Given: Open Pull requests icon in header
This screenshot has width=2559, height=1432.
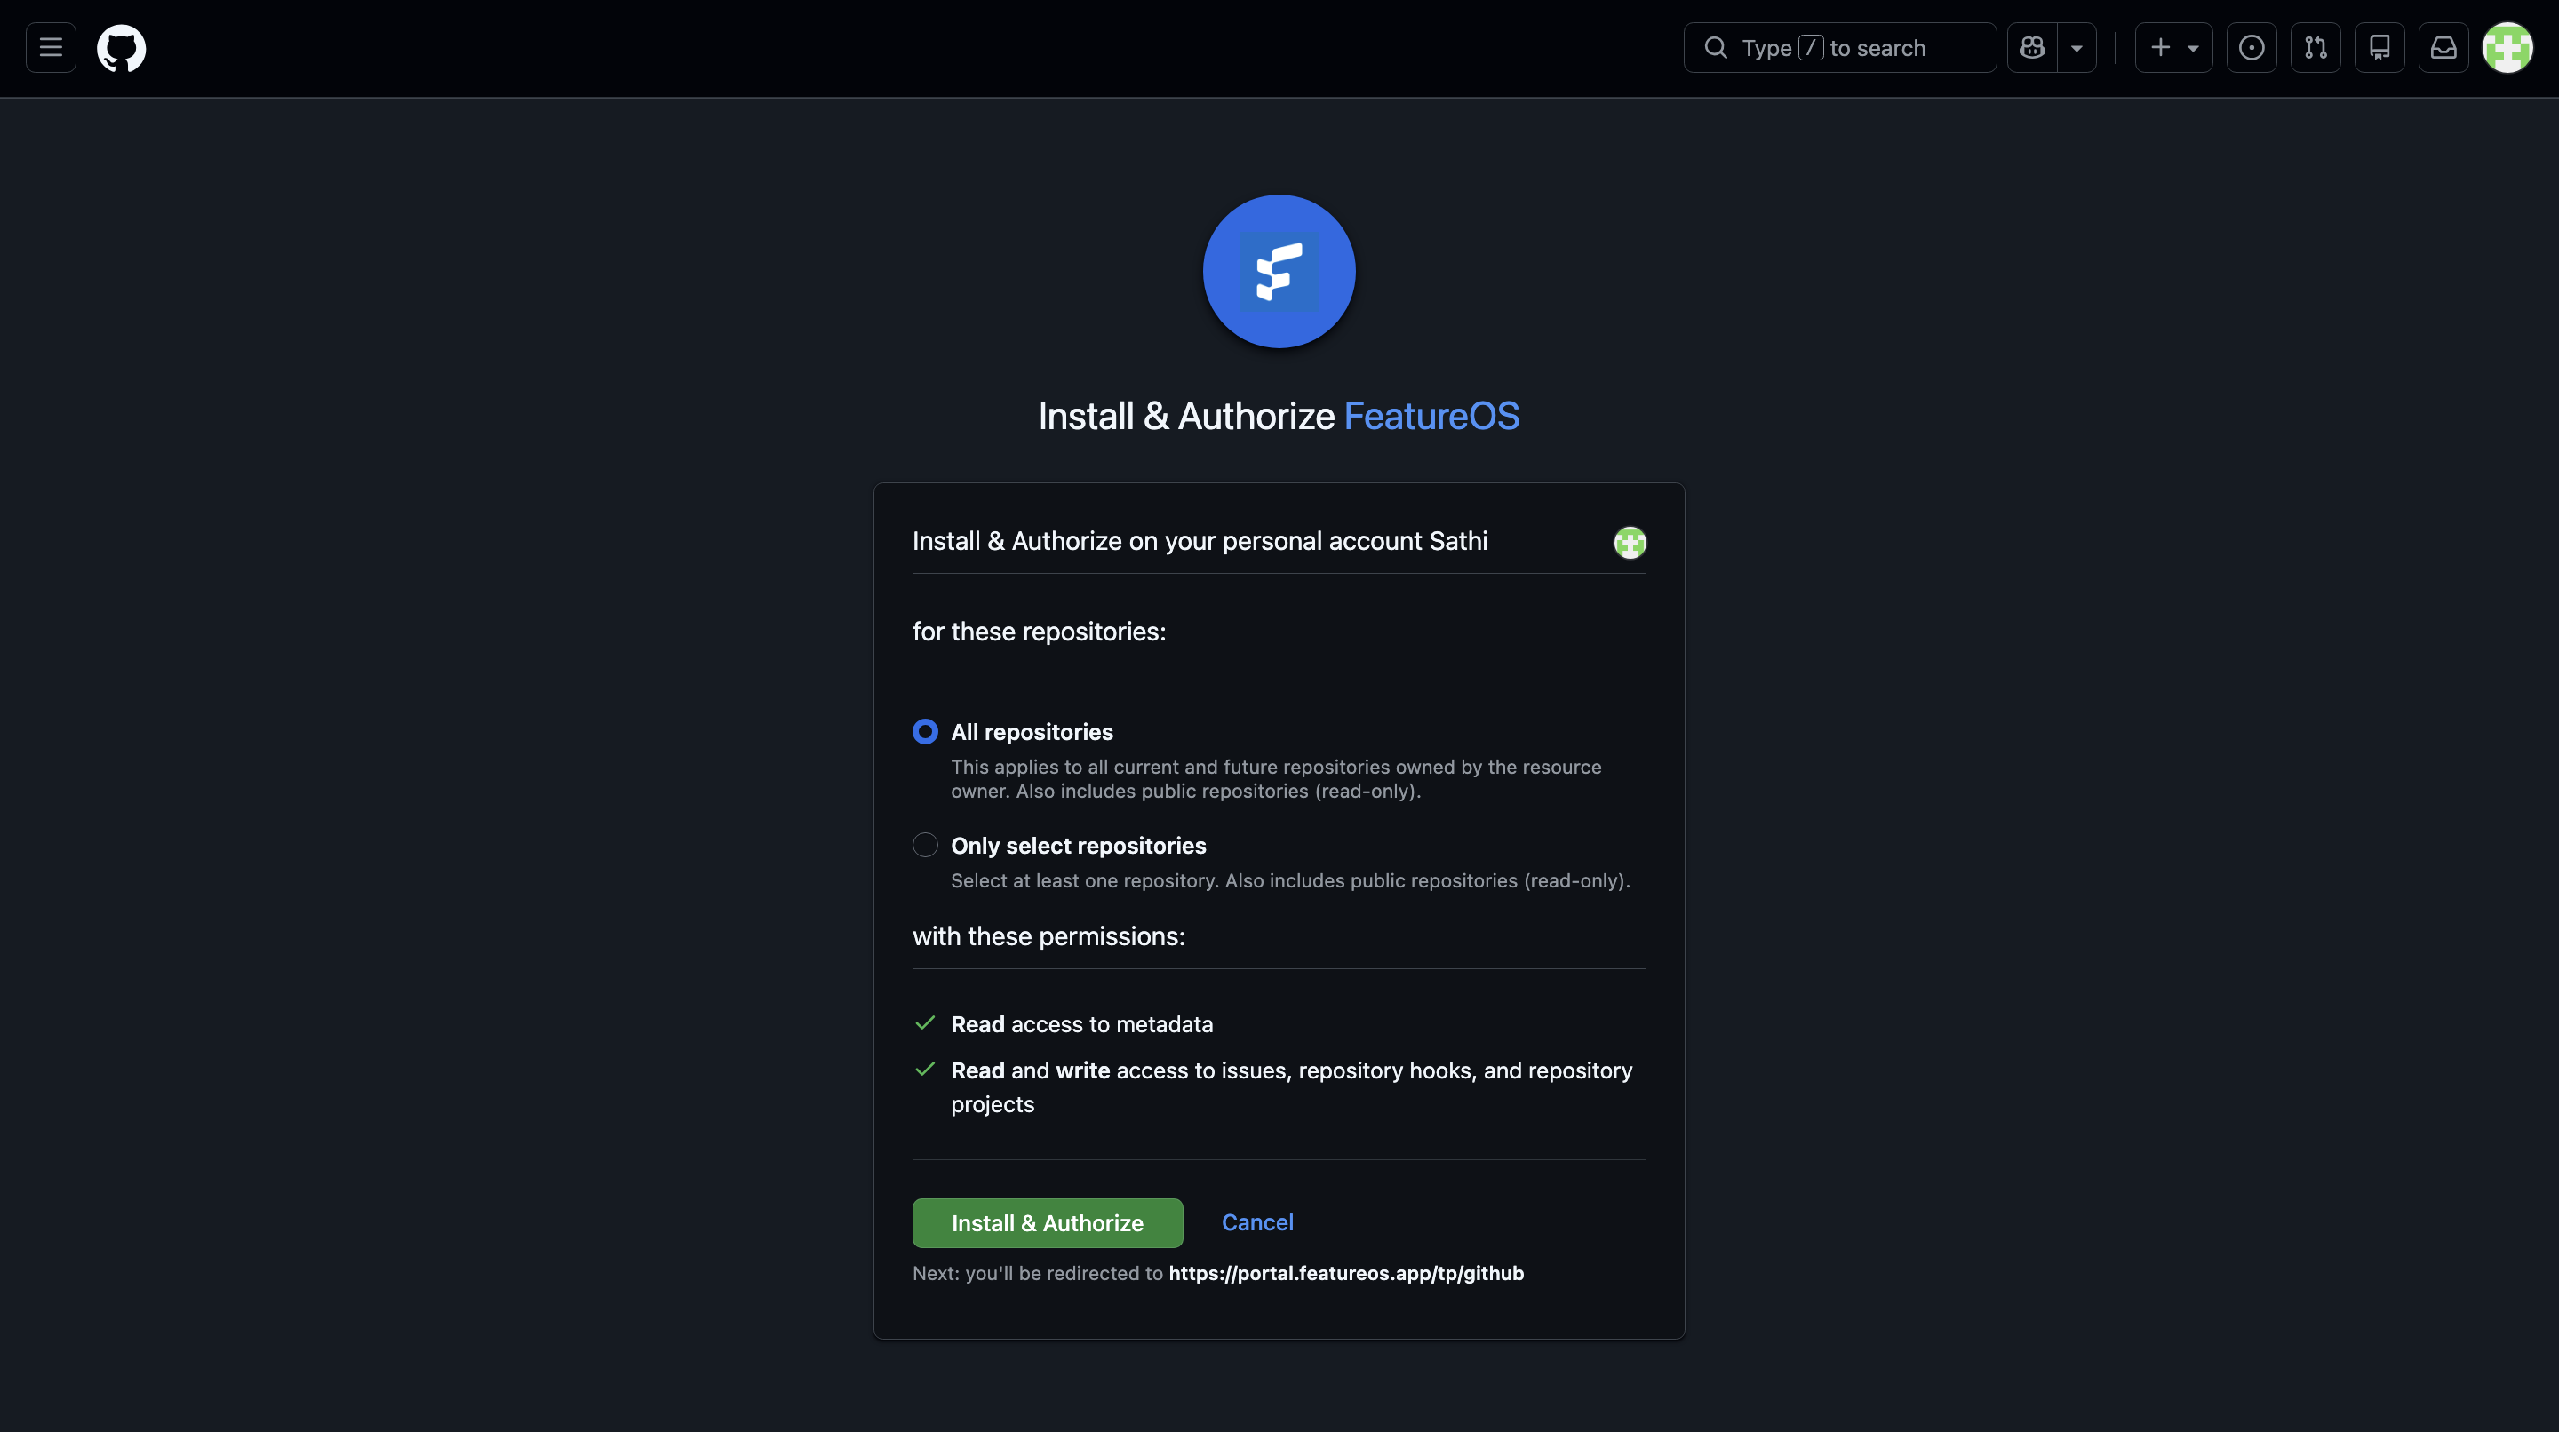Looking at the screenshot, I should click(2316, 48).
